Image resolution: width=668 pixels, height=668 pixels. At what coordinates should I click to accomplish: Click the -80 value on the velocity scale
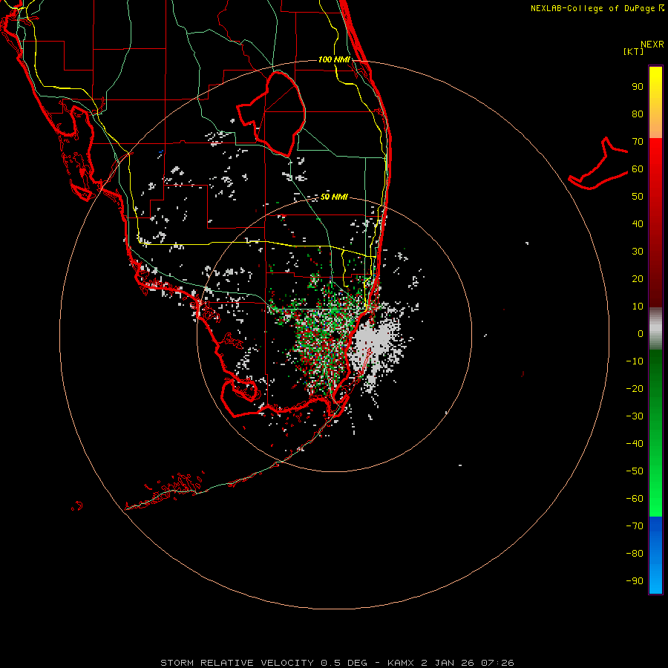pos(635,554)
